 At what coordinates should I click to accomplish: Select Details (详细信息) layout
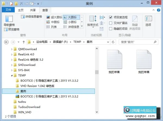pos(71,27)
